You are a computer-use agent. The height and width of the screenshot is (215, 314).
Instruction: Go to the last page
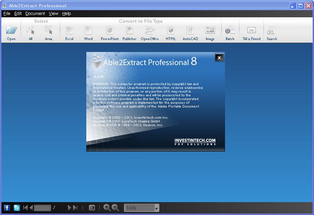(75, 208)
